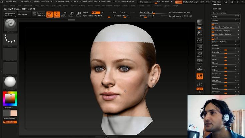The height and width of the screenshot is (138, 245).
Task: Switch to the Scale tool
Action: [x=71, y=14]
